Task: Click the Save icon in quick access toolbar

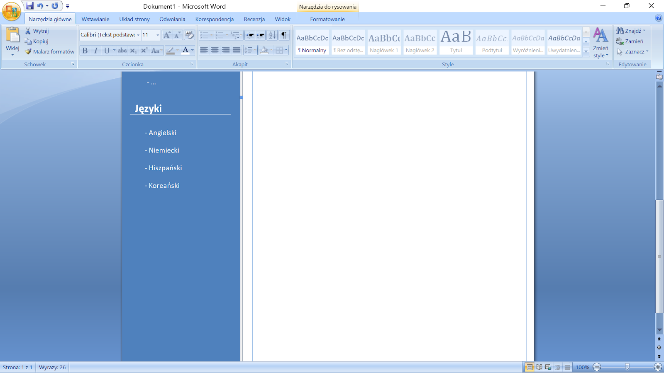Action: [x=29, y=6]
